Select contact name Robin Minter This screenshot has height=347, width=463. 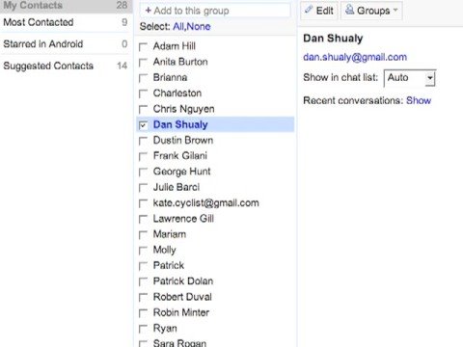[181, 312]
